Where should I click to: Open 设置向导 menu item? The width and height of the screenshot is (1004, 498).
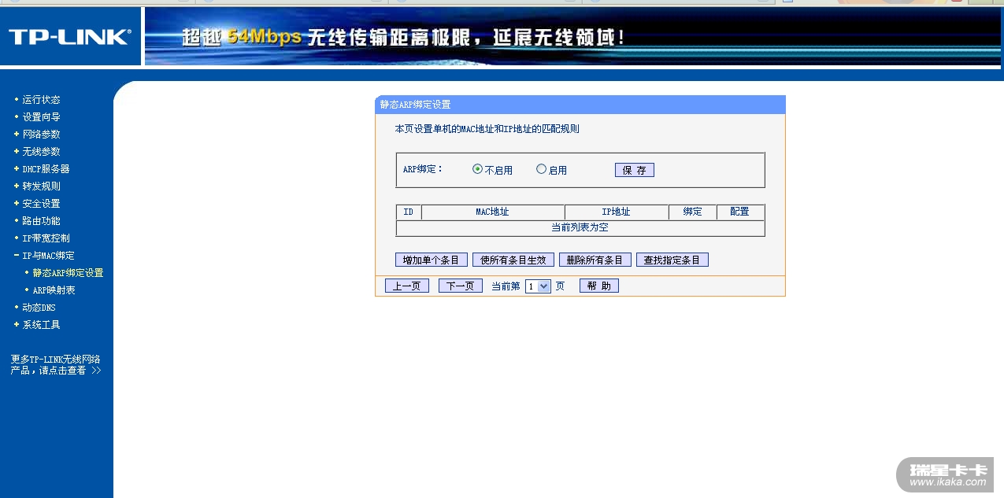point(41,117)
